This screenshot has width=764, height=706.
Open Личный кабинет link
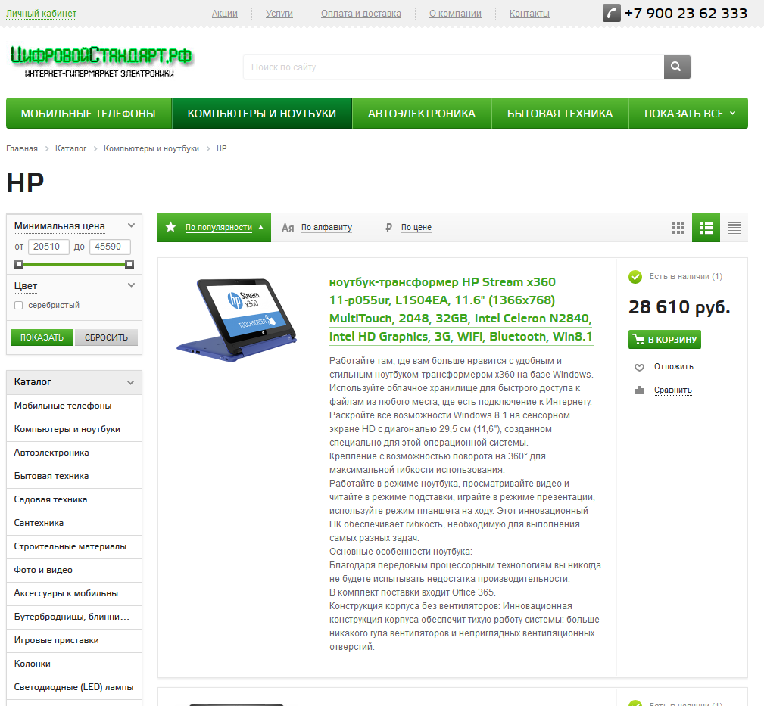click(x=42, y=14)
